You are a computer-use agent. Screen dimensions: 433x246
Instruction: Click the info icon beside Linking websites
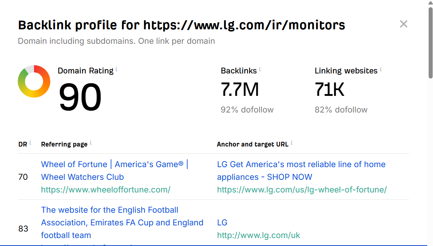(381, 69)
